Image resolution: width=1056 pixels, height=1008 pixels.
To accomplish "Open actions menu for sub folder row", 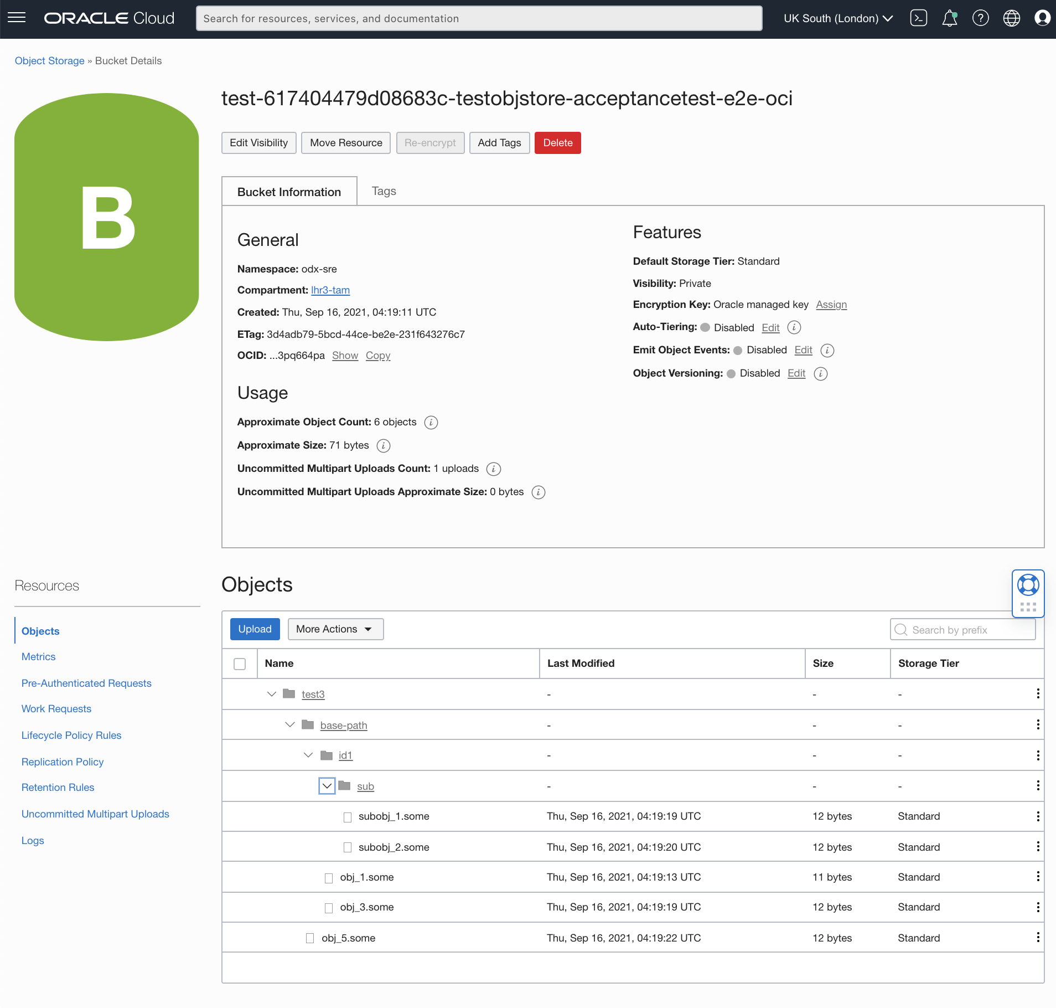I will (1038, 786).
